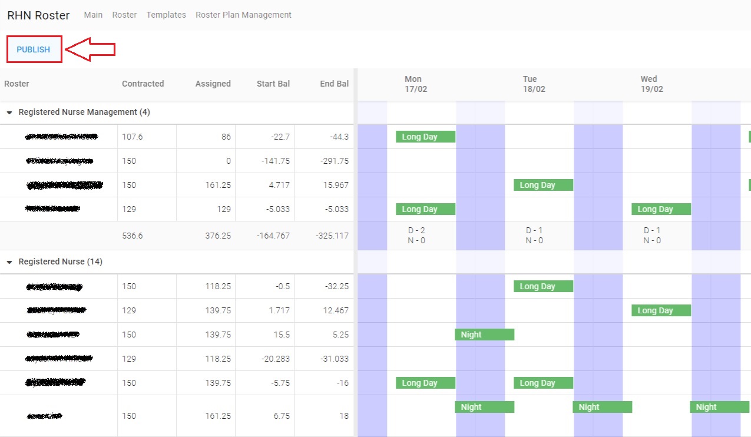Collapse the Registered Nurse (14) group
Image resolution: width=751 pixels, height=437 pixels.
[9, 262]
